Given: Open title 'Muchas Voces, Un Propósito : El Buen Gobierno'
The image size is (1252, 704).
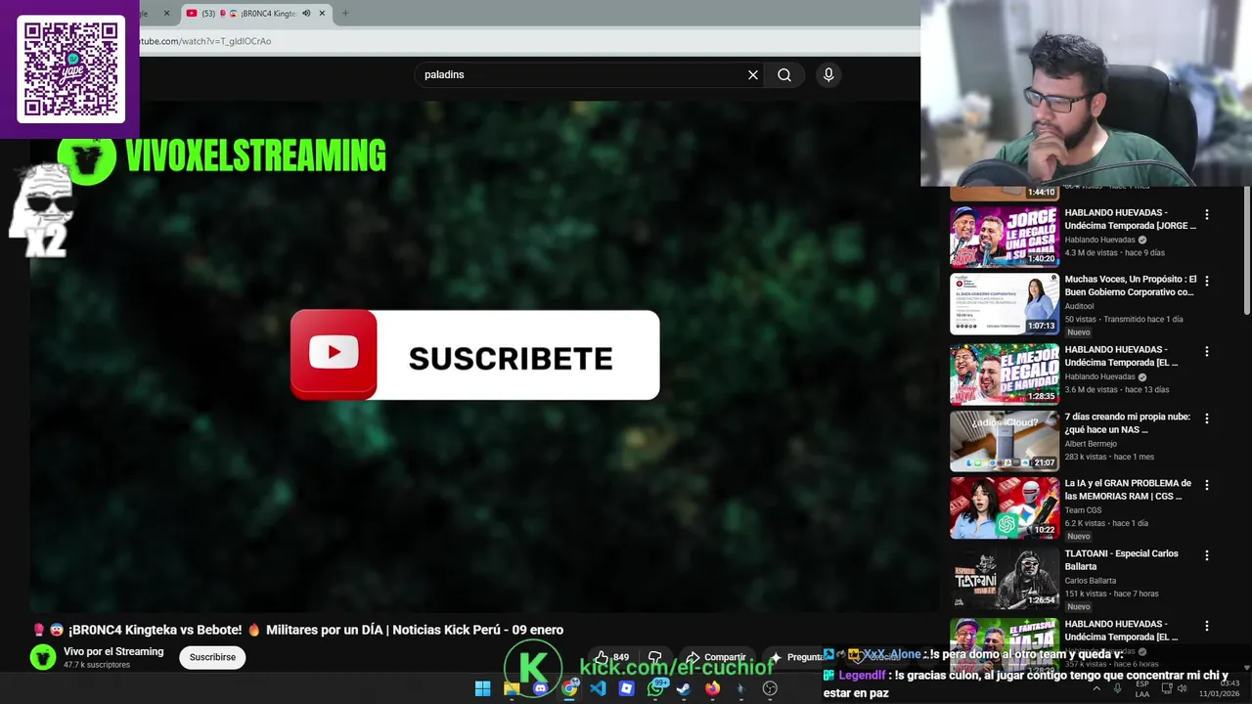Looking at the screenshot, I should (x=1130, y=286).
